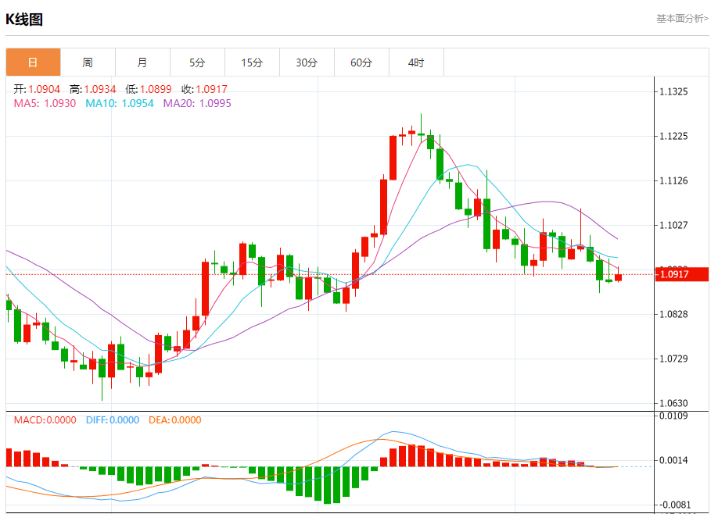Open the 30分 interval tab
The width and height of the screenshot is (718, 514).
coord(307,62)
